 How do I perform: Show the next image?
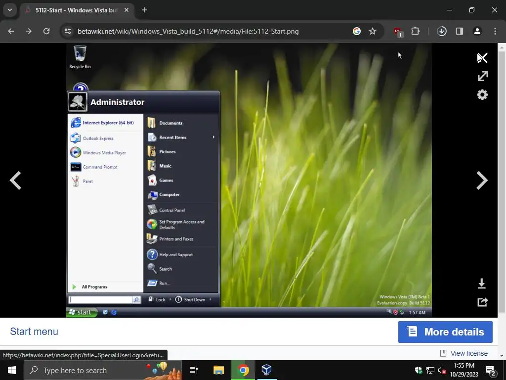coord(482,180)
